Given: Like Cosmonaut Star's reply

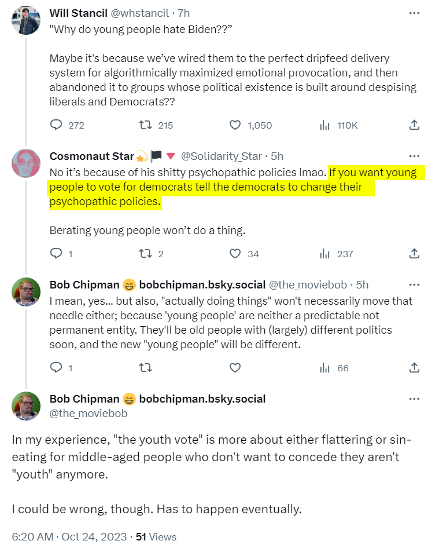Looking at the screenshot, I should pyautogui.click(x=235, y=253).
